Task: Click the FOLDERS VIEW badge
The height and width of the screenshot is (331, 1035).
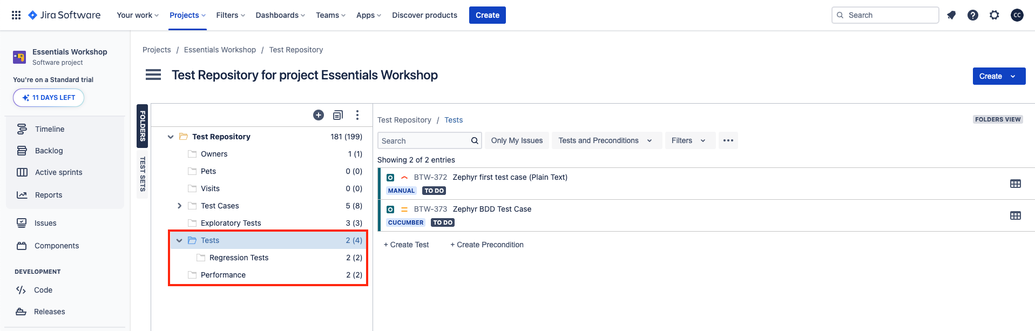Action: click(998, 119)
